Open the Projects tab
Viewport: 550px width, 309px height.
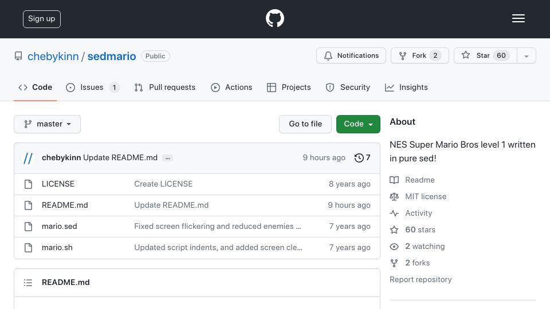[289, 87]
